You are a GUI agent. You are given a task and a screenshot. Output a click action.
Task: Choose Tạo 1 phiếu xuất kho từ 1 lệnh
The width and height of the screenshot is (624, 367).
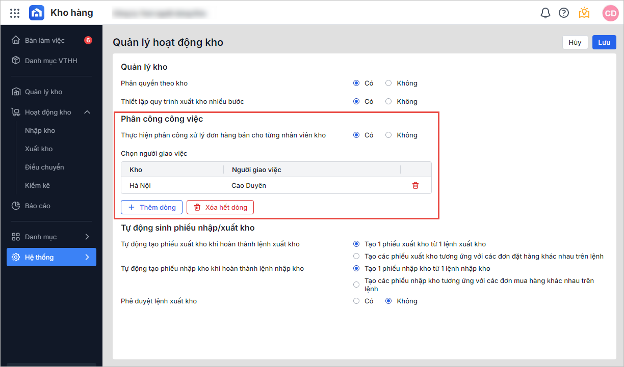(356, 244)
